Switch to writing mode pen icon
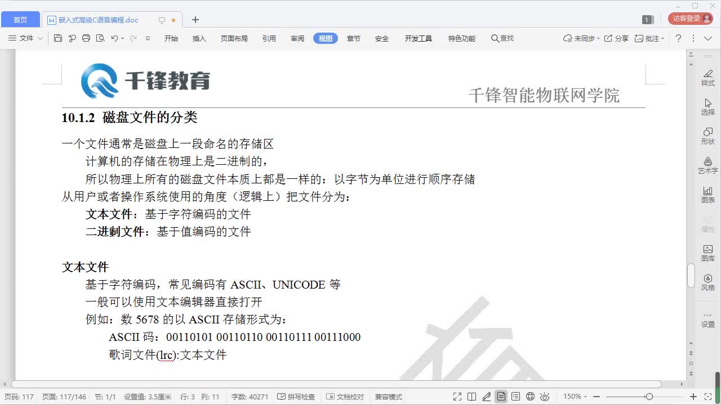This screenshot has height=405, width=721. (487, 397)
